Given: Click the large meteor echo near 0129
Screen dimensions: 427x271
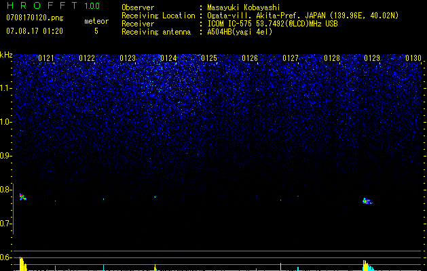Looking at the screenshot, I should (368, 201).
